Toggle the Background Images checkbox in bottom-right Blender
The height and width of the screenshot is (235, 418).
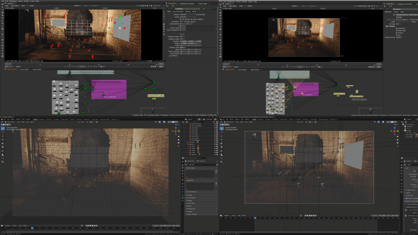pos(407,198)
